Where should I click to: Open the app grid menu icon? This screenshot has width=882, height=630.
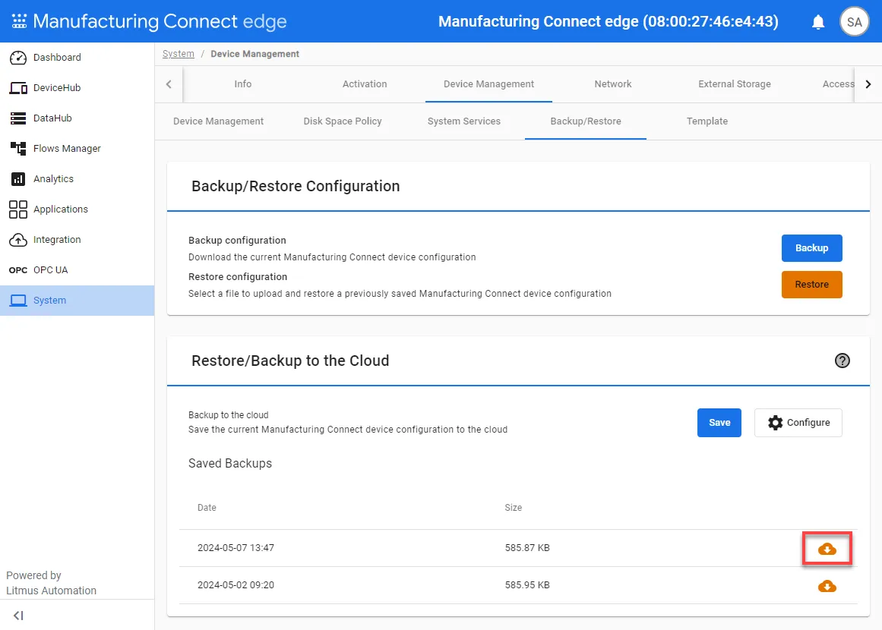19,21
